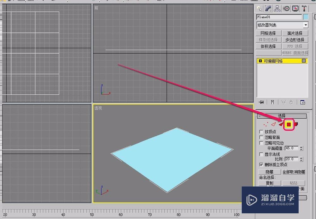This screenshot has height=219, width=316.
Task: Collapse the 选择 rollout header
Action: [x=282, y=116]
